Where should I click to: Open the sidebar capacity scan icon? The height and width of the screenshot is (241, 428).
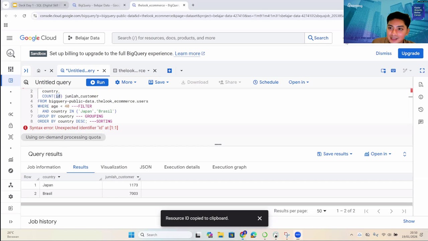[x=11, y=137]
